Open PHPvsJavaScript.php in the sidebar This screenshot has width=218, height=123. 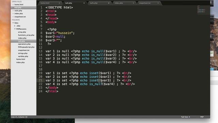pos(26,47)
